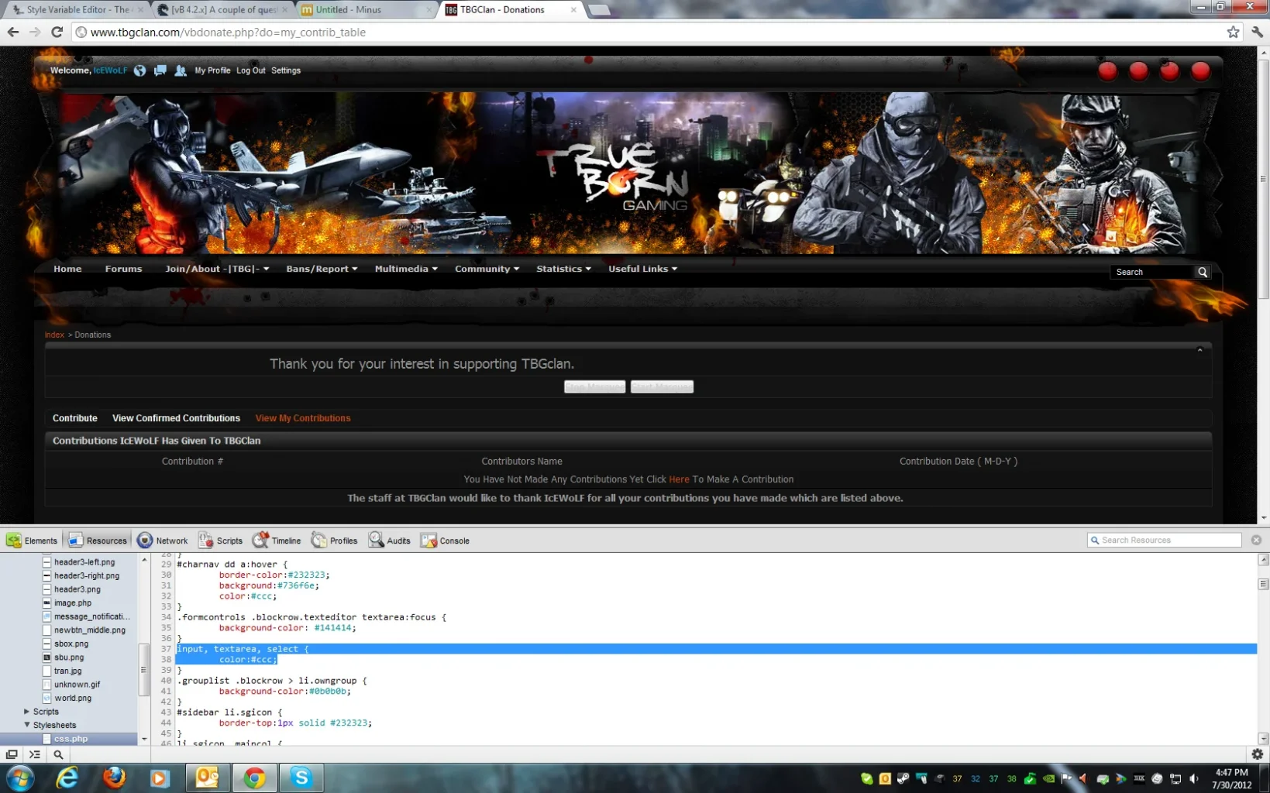Click into Search Resources input
This screenshot has height=793, width=1270.
click(x=1165, y=540)
